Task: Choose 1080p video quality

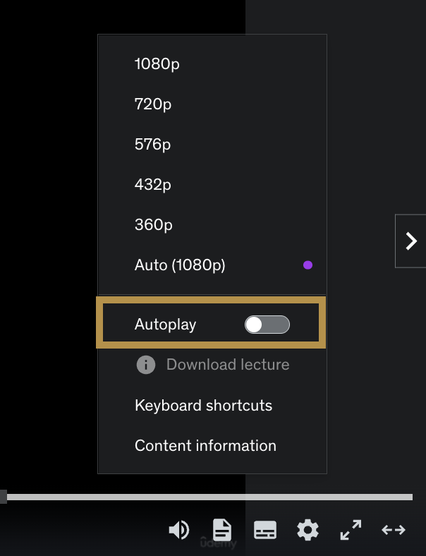Action: (157, 64)
